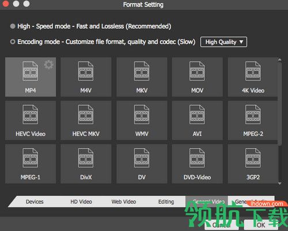Screen dimensions: 288x231
Task: Open the HD Video tab
Action: pyautogui.click(x=81, y=202)
